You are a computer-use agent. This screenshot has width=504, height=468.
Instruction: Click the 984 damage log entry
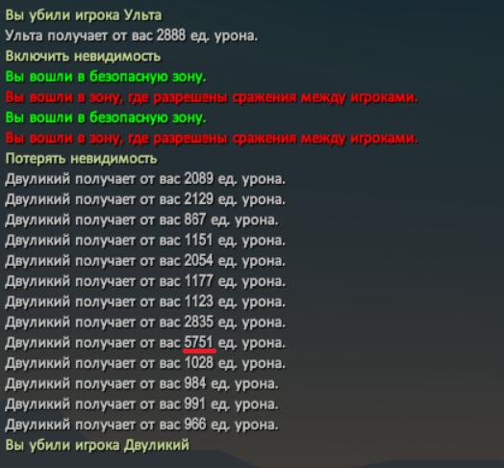coord(141,384)
